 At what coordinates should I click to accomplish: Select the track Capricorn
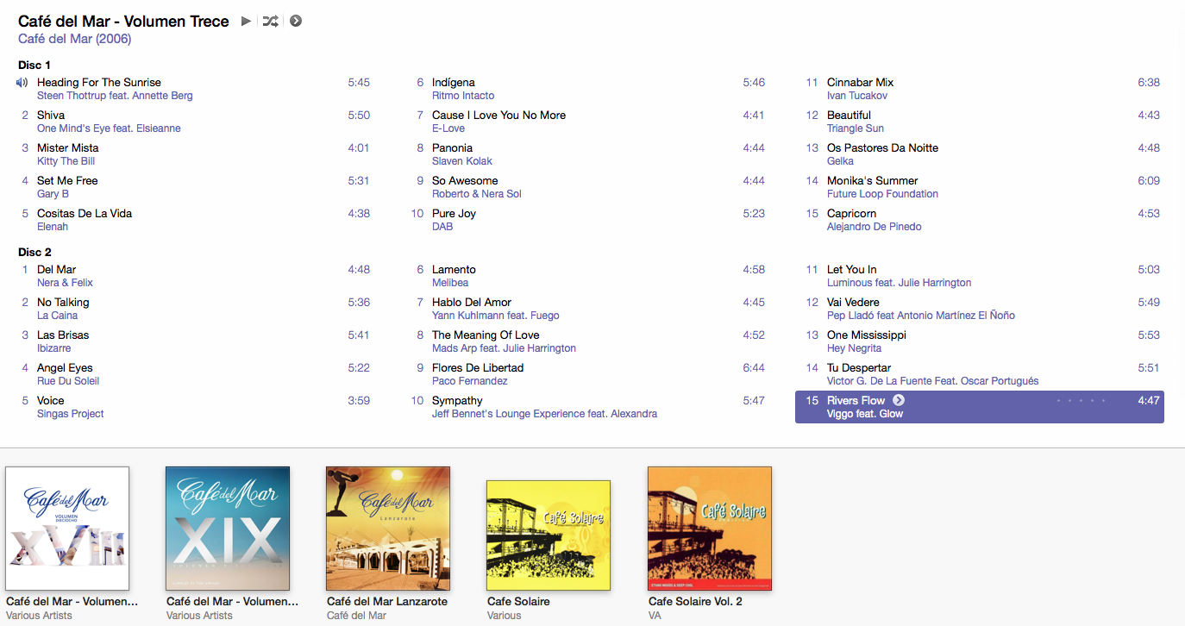(x=852, y=213)
